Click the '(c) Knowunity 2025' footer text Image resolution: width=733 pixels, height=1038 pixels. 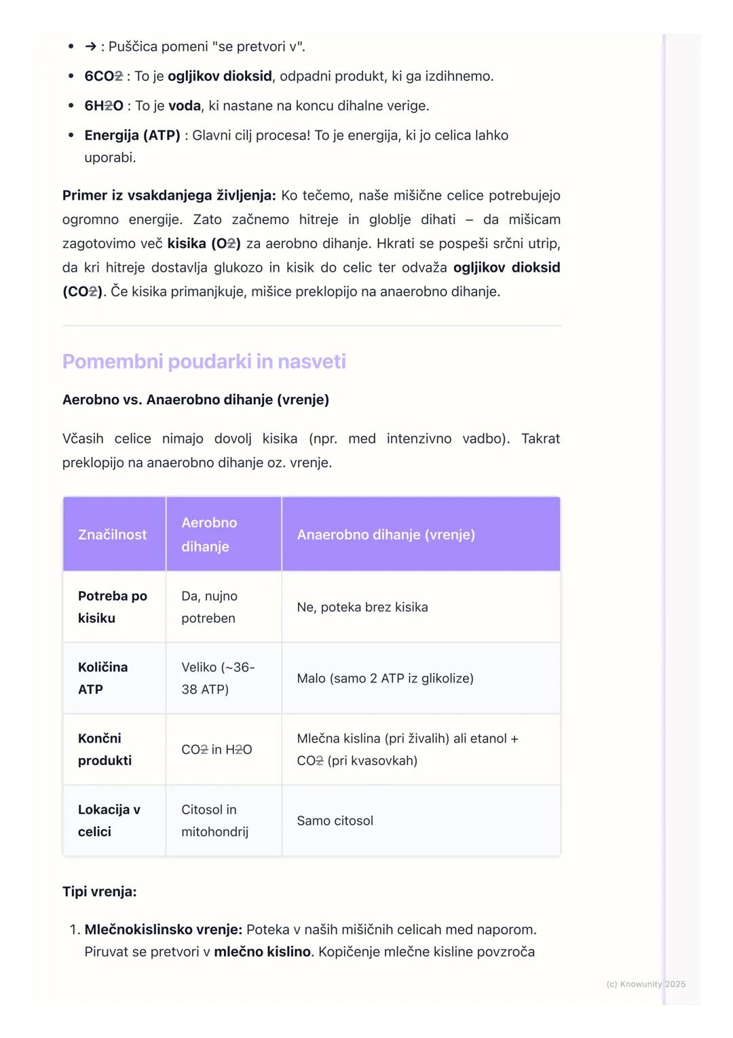pyautogui.click(x=645, y=984)
